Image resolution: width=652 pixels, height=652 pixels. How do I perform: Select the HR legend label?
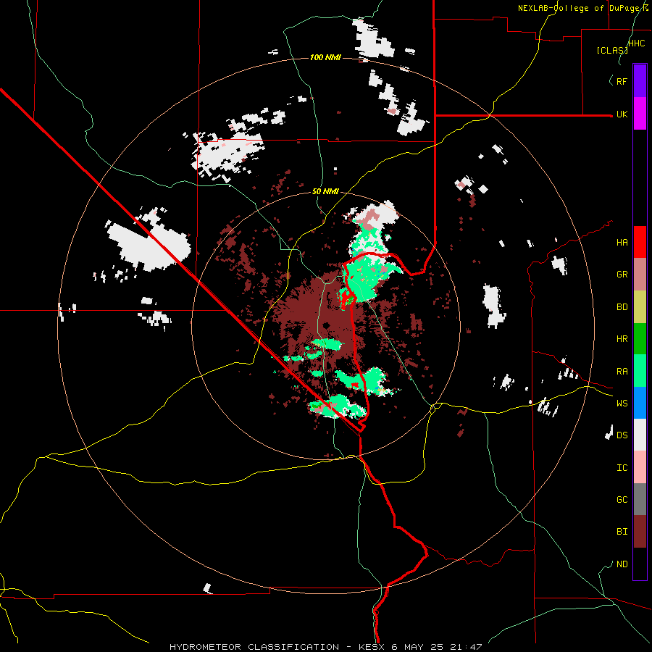622,339
